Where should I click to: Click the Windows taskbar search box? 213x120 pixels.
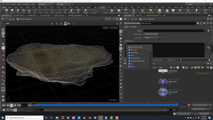point(24,118)
